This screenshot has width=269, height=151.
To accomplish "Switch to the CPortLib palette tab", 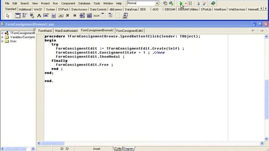I will (206, 9).
